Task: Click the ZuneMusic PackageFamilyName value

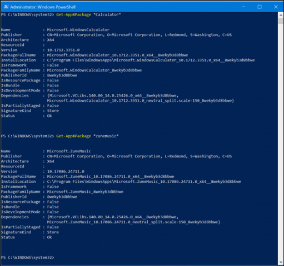Action: (x=85, y=192)
